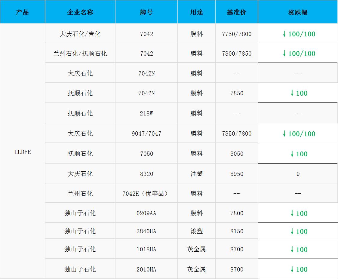This screenshot has height=279, width=338.
Task: Select the LLDPE product cell
Action: 23,152
